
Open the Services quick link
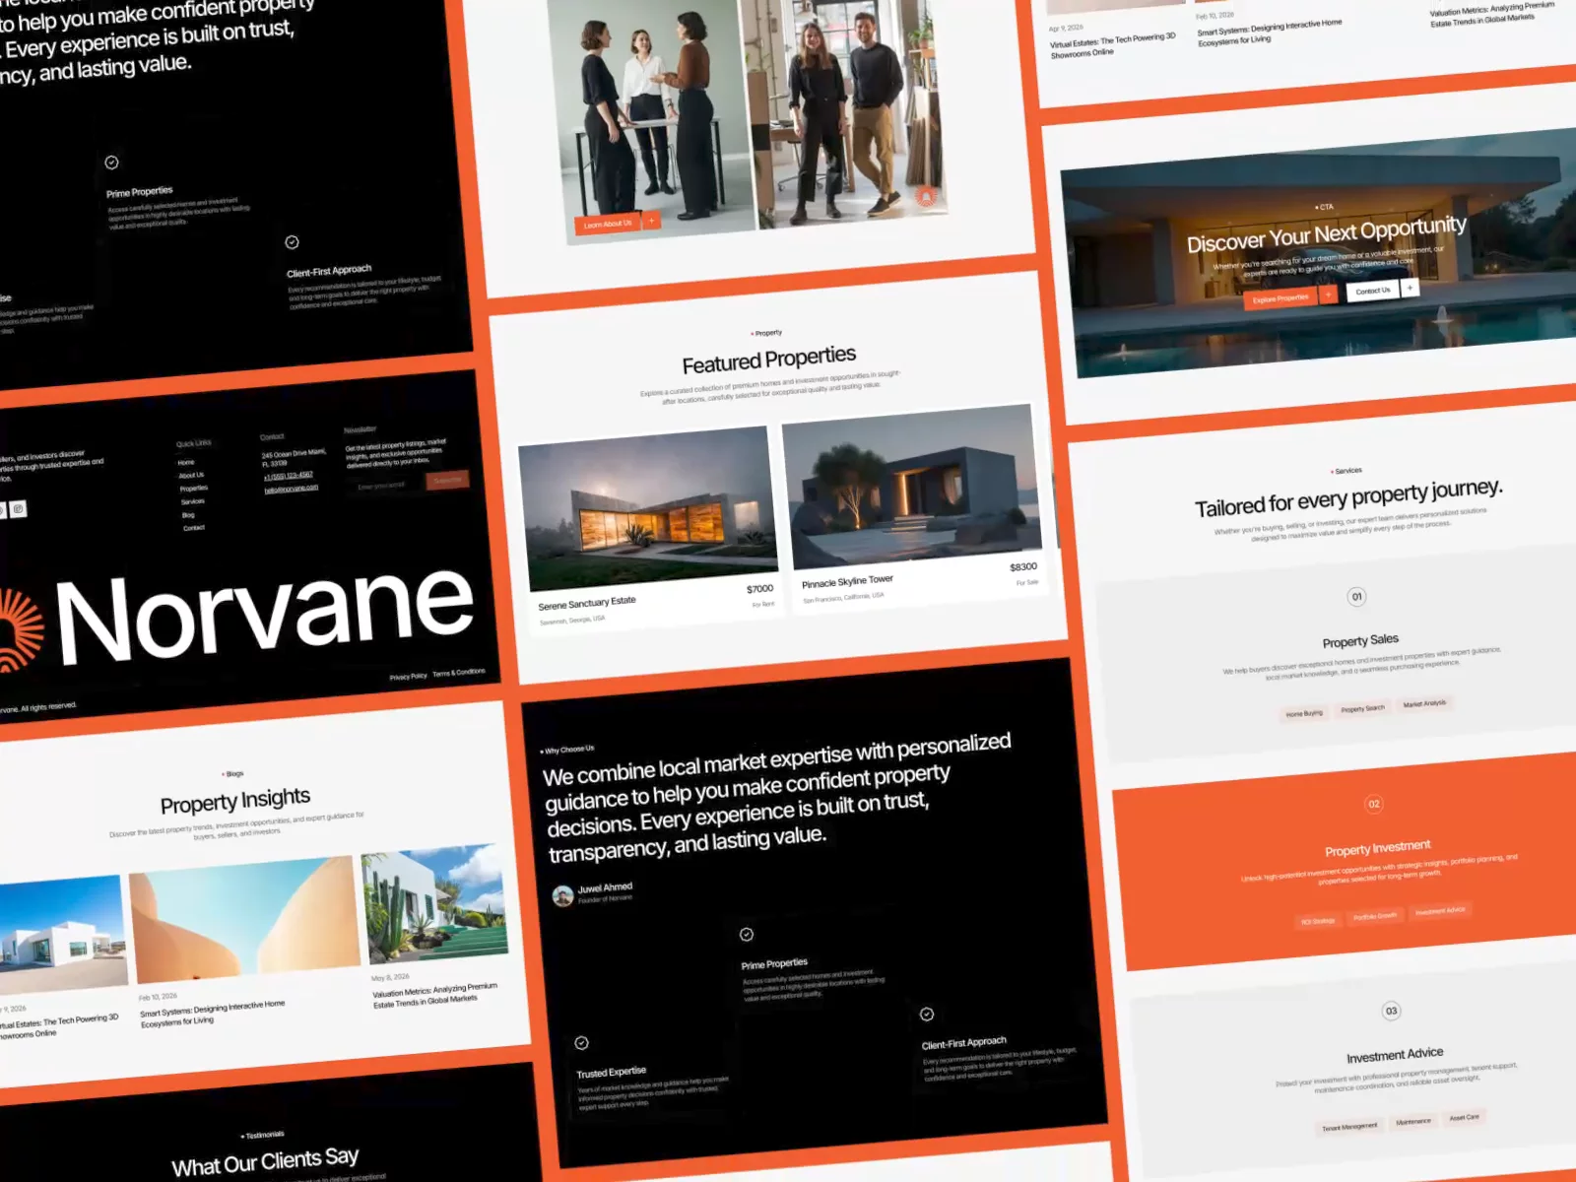193,501
